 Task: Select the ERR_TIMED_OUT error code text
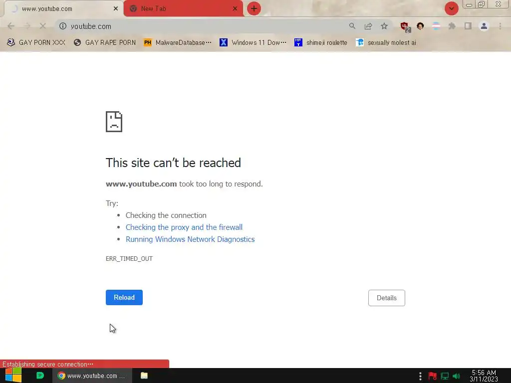coord(129,259)
